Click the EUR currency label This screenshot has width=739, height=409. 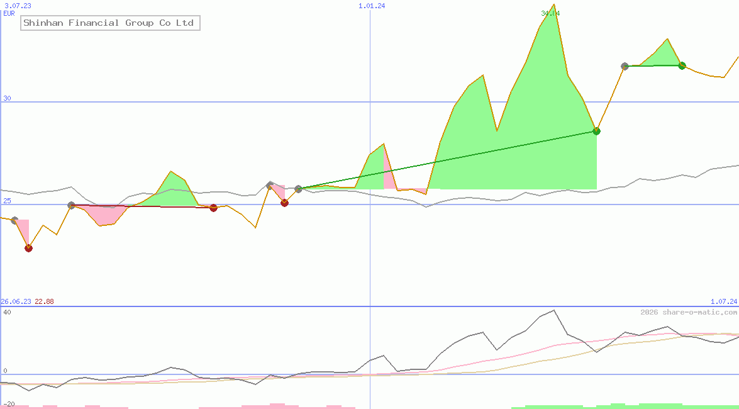click(x=9, y=13)
